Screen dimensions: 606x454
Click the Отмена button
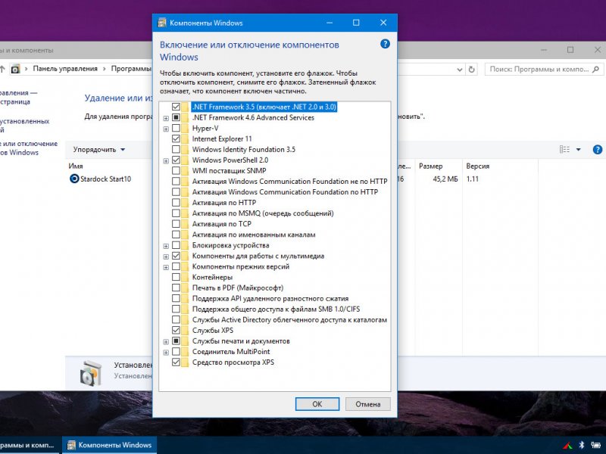(368, 404)
